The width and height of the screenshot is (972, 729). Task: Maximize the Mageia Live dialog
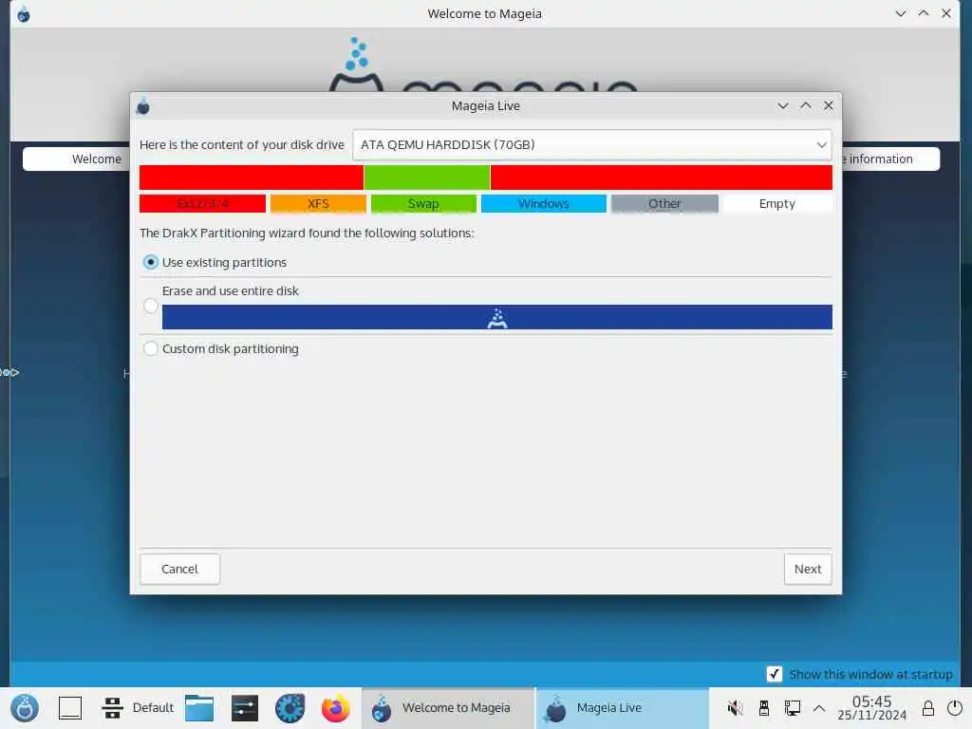point(805,106)
